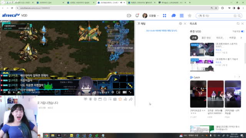Add video to favorites with star icon
This screenshot has width=246, height=138.
point(120,99)
